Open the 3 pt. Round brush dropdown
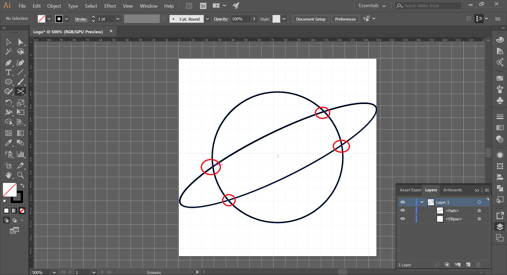 click(208, 19)
